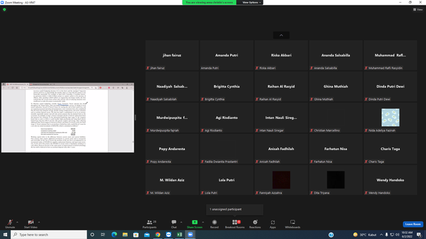Click the Lola Putri name label
This screenshot has width=426, height=239.
tap(226, 180)
